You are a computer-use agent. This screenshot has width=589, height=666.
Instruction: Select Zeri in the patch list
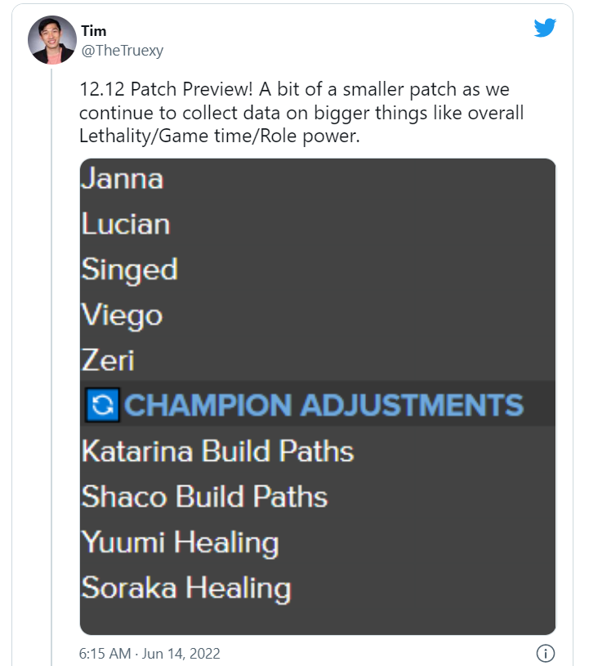[x=108, y=360]
